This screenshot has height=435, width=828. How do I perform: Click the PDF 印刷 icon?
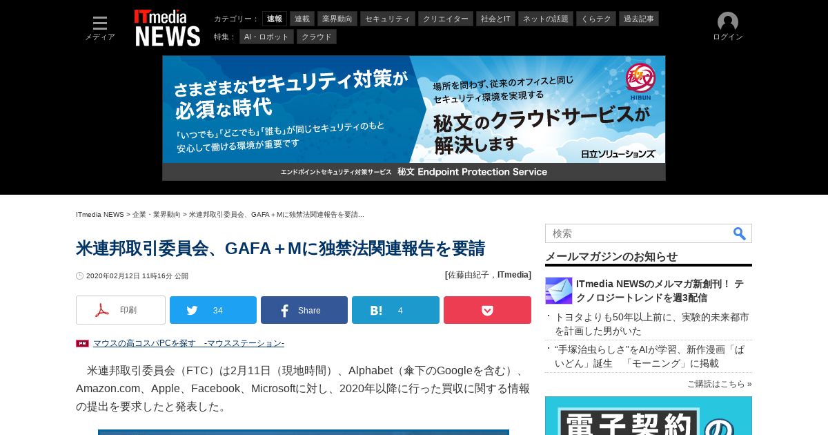coord(102,310)
